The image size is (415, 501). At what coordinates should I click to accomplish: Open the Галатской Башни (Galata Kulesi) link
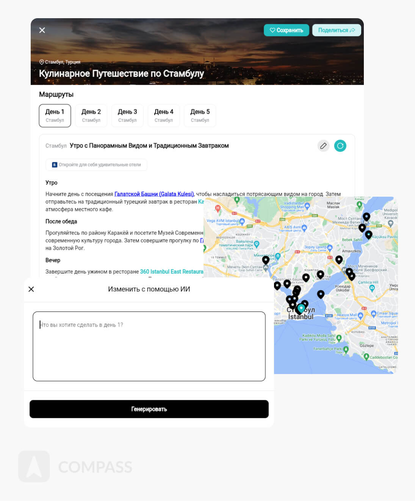(x=154, y=194)
